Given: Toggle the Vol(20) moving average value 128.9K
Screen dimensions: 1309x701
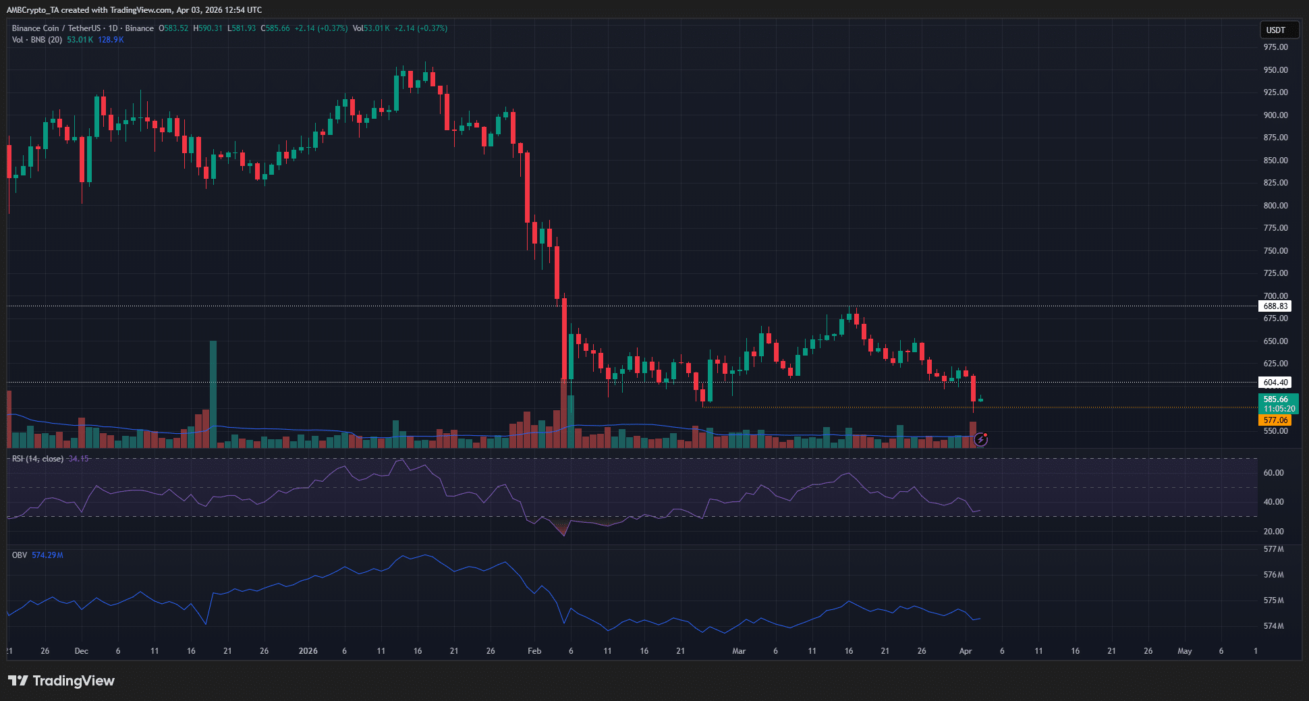Looking at the screenshot, I should pyautogui.click(x=110, y=40).
